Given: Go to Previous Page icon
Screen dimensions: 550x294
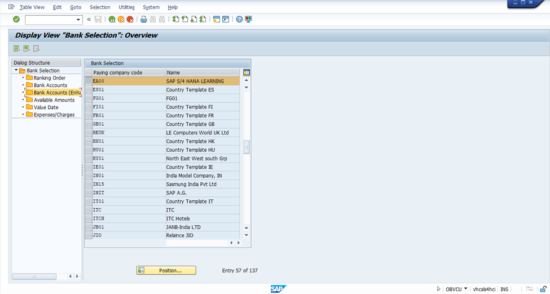Looking at the screenshot, I should pos(185,19).
